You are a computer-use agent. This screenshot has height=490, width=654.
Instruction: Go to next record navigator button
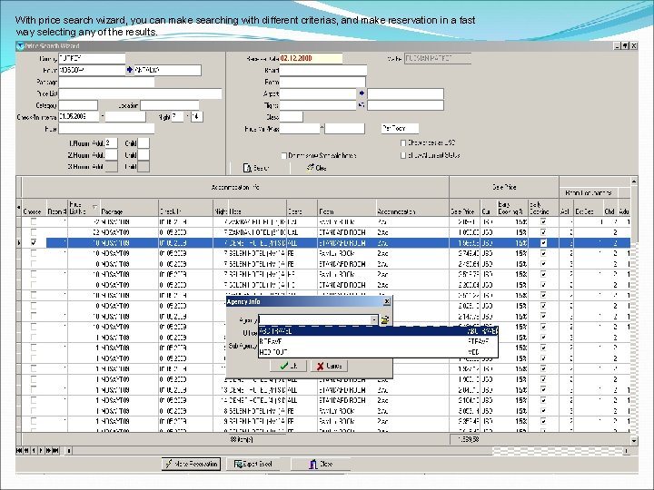[41, 450]
